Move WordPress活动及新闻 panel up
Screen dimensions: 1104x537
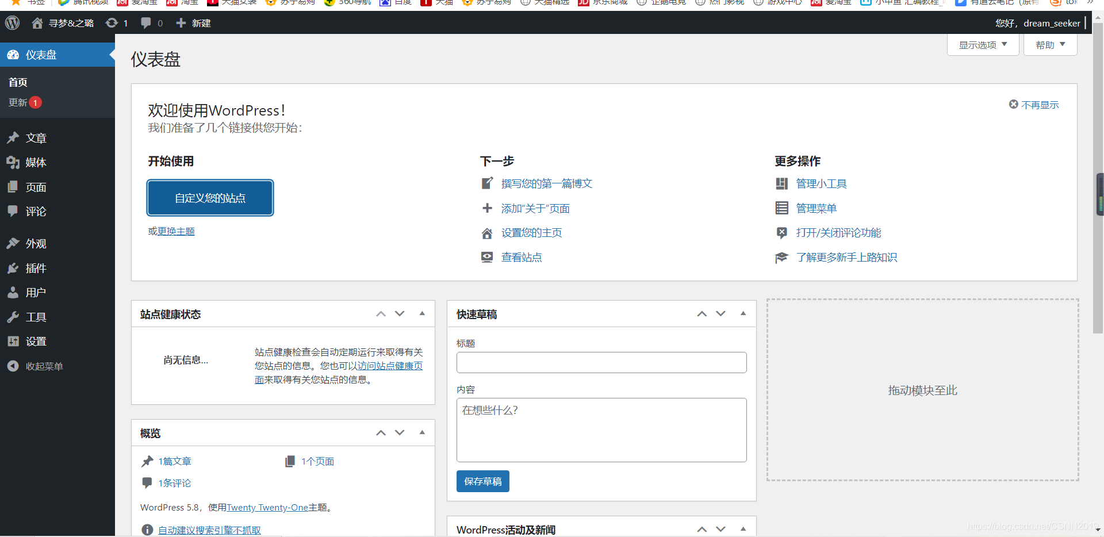[701, 529]
